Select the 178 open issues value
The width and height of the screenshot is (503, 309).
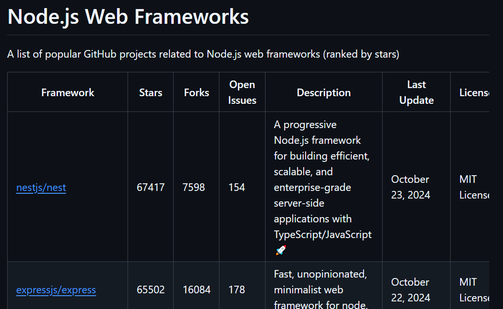click(x=237, y=290)
